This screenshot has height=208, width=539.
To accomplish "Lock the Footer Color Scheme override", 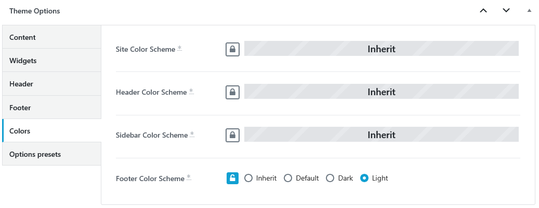I will coord(232,178).
